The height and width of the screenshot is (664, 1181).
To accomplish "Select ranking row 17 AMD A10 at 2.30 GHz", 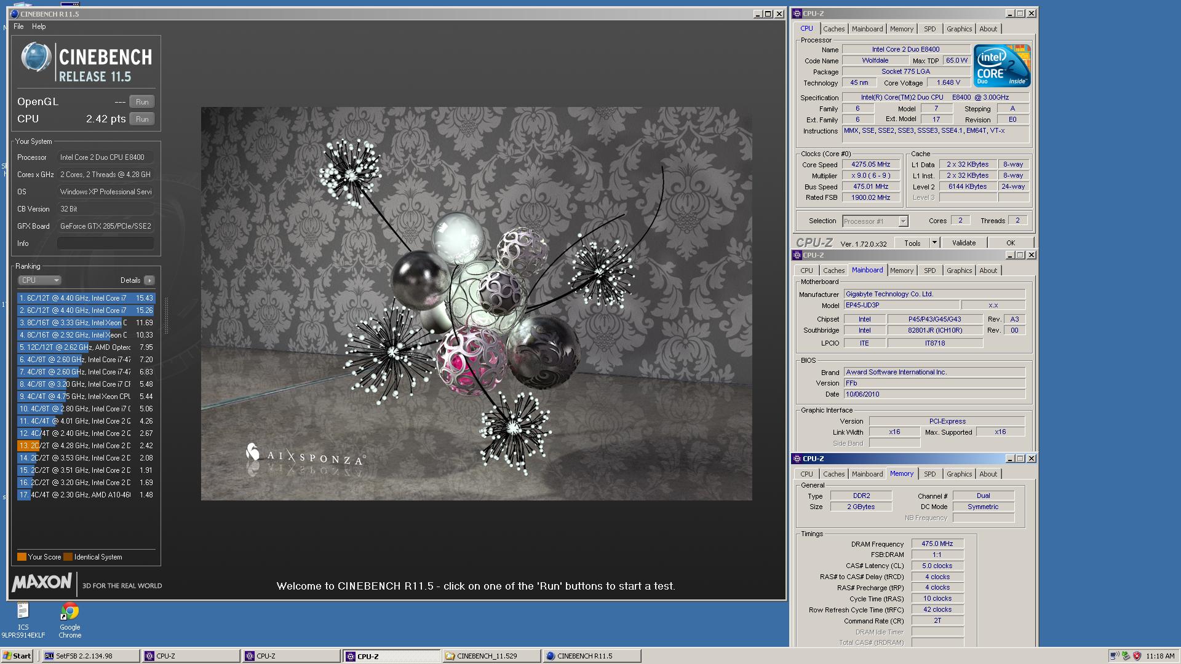I will pos(86,495).
